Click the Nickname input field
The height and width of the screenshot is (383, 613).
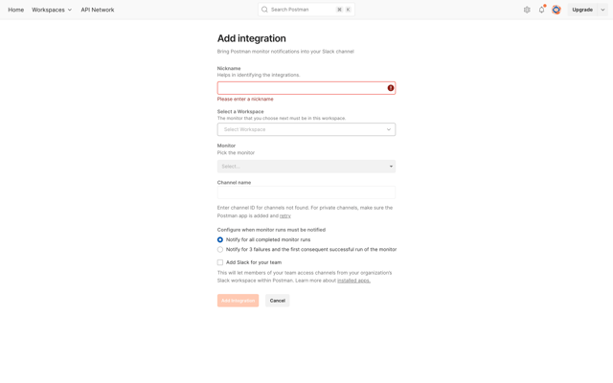(306, 88)
